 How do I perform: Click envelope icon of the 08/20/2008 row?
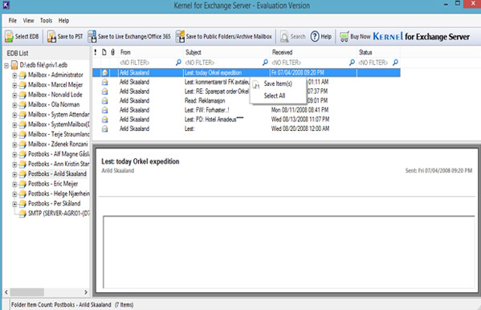105,128
